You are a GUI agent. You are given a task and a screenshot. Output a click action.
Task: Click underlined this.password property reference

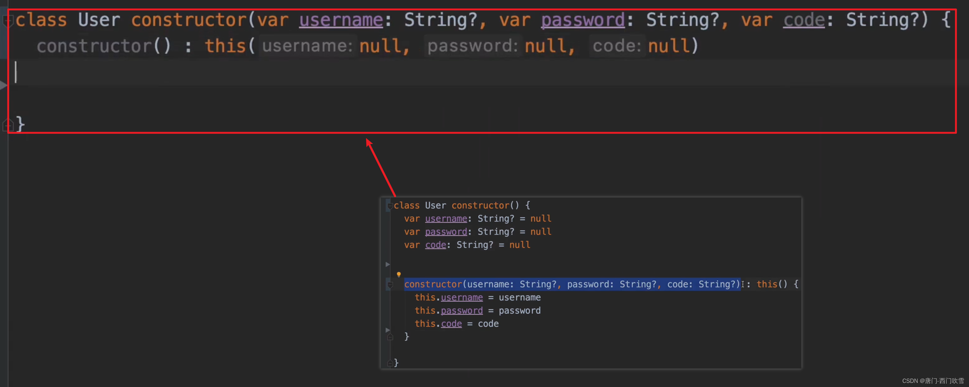click(462, 311)
